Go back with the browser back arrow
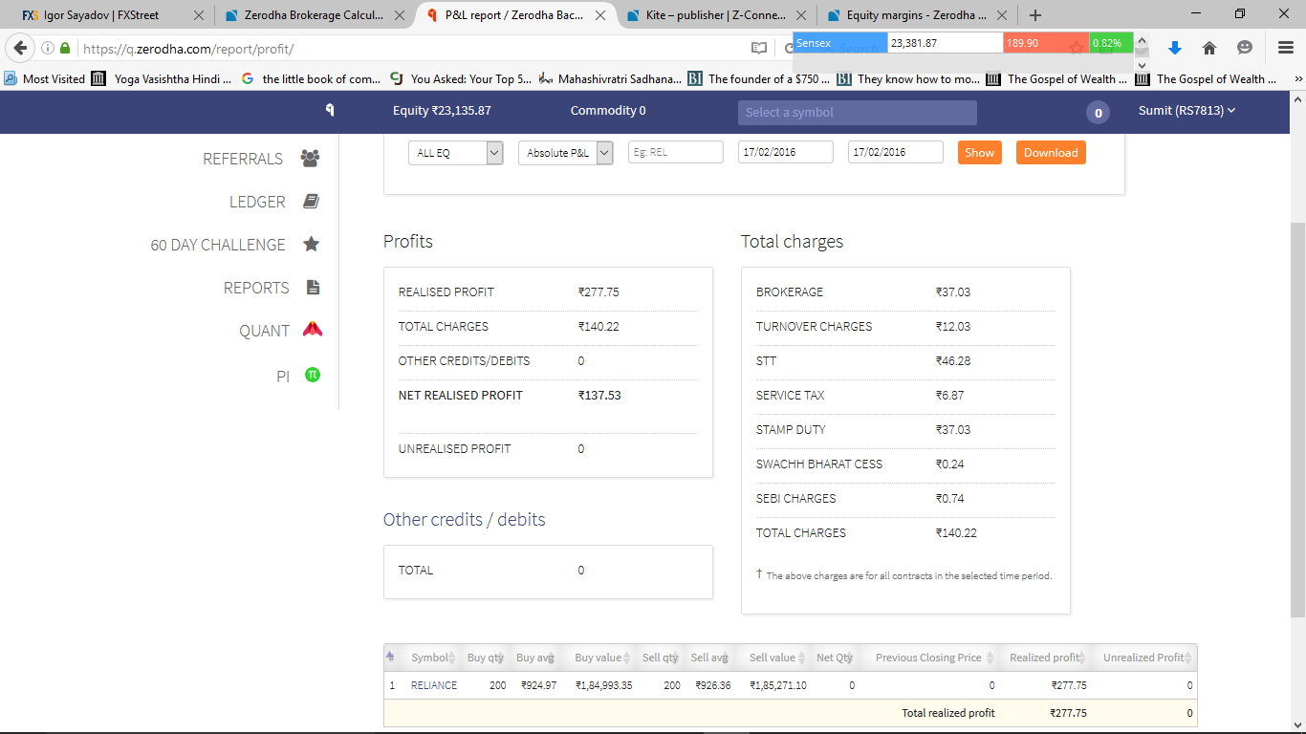 (20, 48)
